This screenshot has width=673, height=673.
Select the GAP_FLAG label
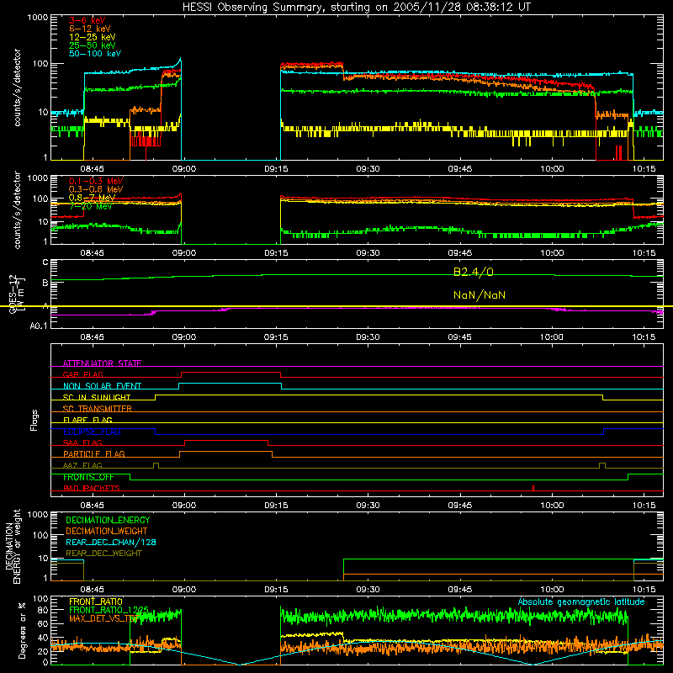[82, 374]
